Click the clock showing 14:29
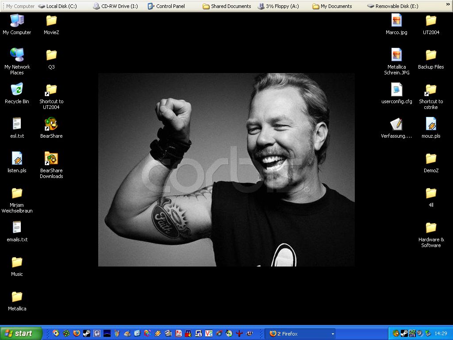Image resolution: width=453 pixels, height=340 pixels. [441, 333]
